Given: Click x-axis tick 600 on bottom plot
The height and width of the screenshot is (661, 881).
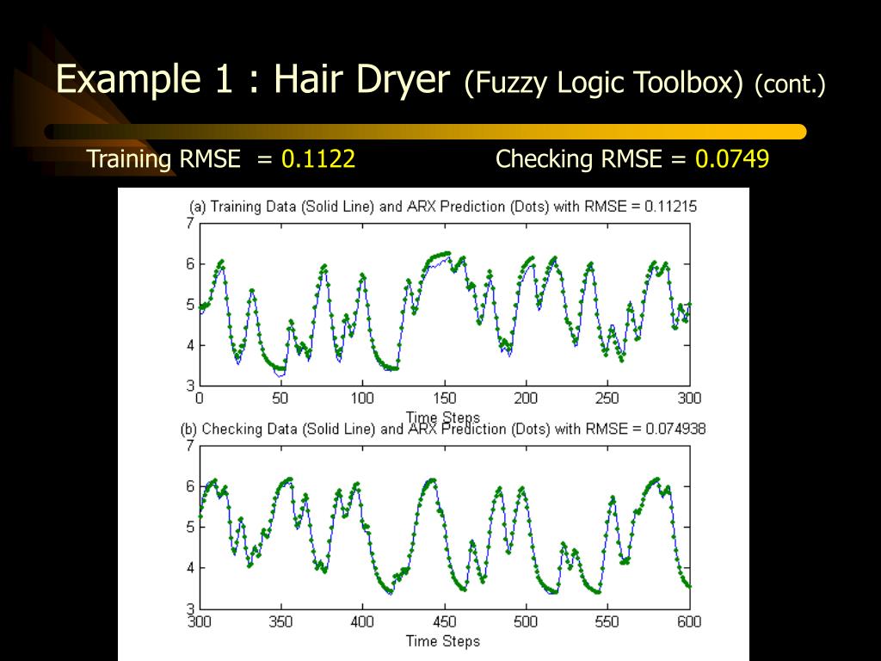Looking at the screenshot, I should [x=689, y=621].
